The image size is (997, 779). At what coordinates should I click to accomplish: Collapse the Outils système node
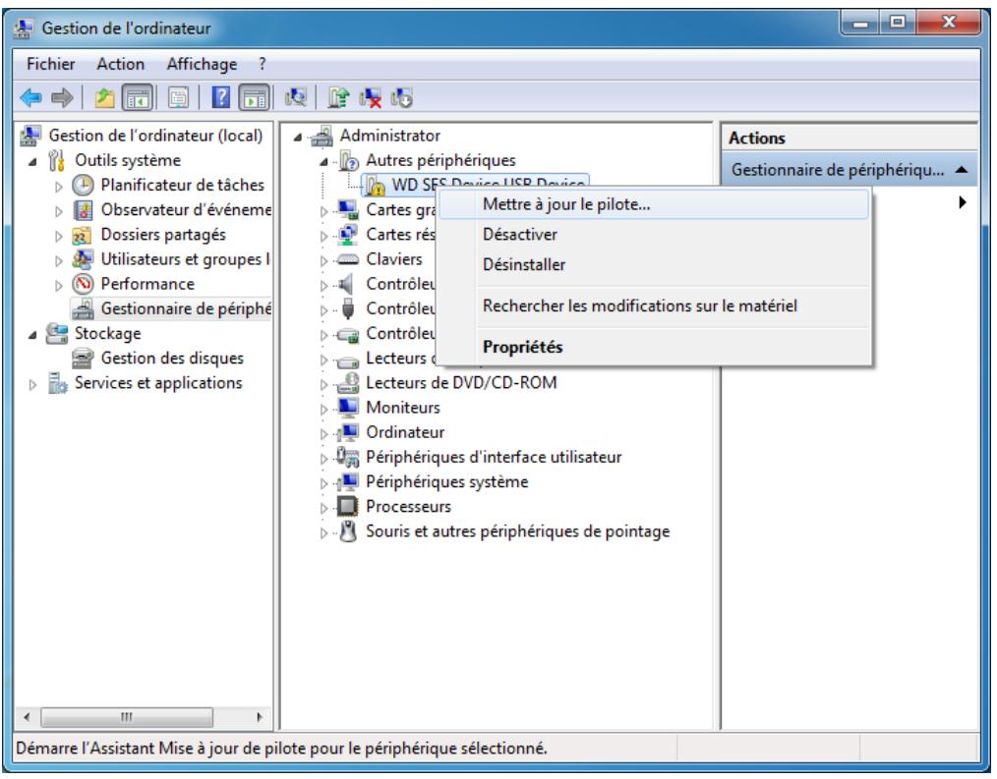32,162
